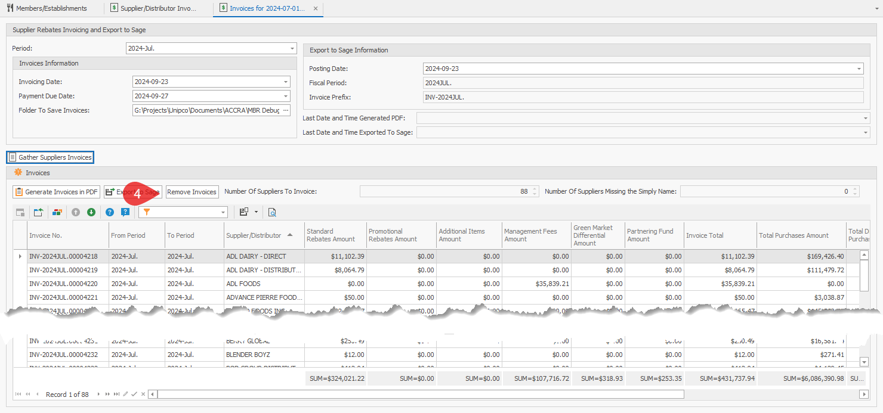
Task: Click the Gather Suppliers Invoices button
Action: [50, 157]
